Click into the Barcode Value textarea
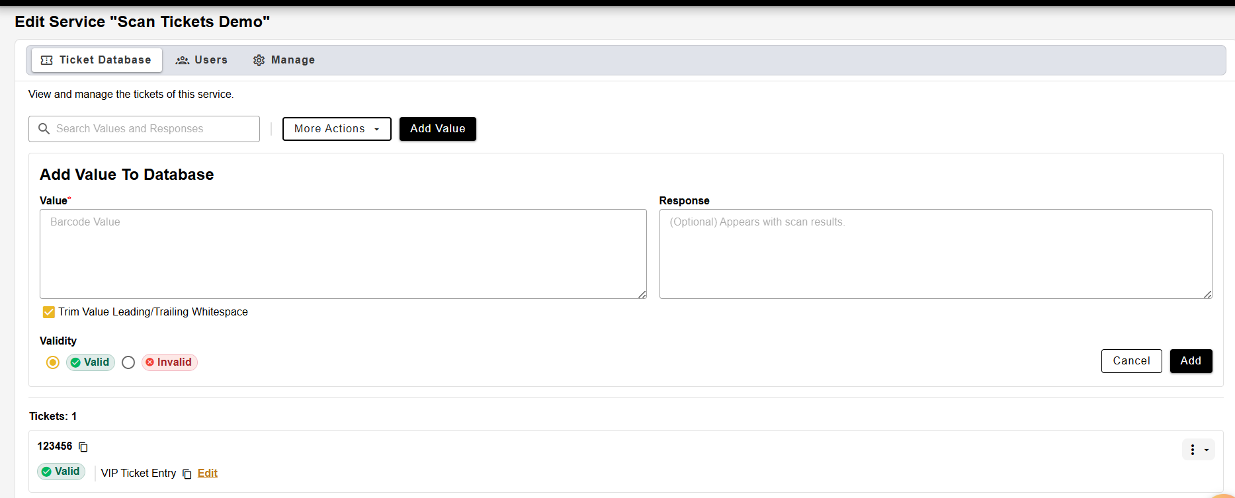Image resolution: width=1235 pixels, height=498 pixels. (x=343, y=254)
